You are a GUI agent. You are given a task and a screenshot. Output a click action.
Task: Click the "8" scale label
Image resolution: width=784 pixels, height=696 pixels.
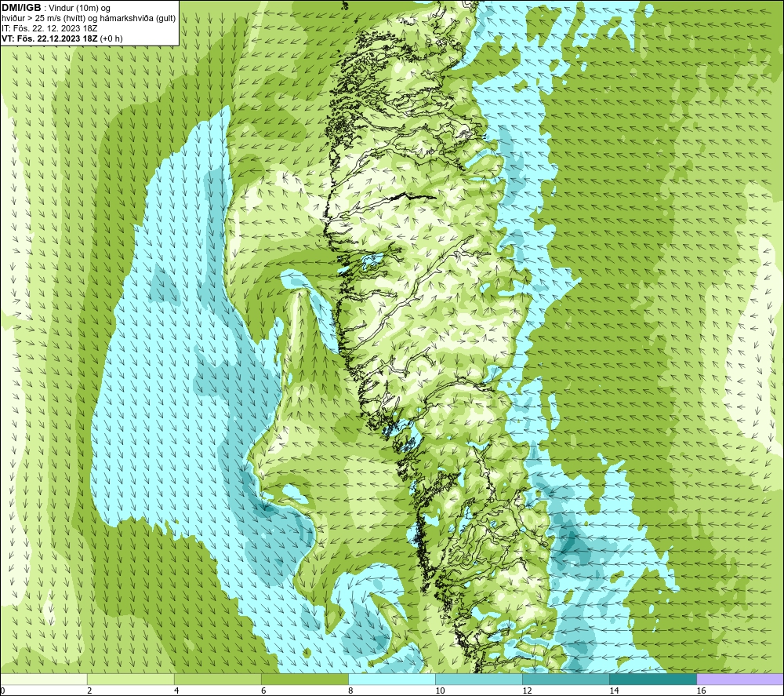[x=350, y=691]
